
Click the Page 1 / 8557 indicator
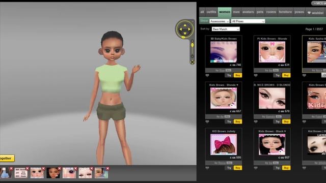pos(314,29)
